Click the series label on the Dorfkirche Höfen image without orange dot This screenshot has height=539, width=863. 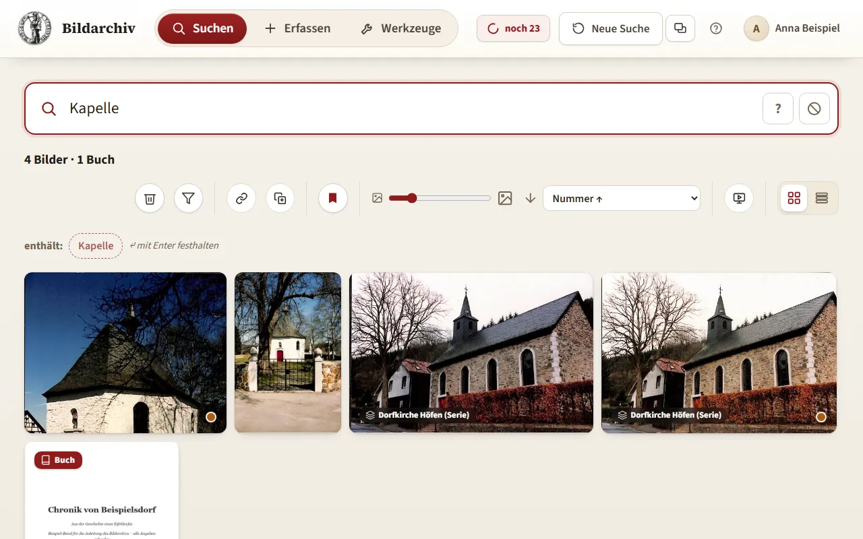pos(417,415)
